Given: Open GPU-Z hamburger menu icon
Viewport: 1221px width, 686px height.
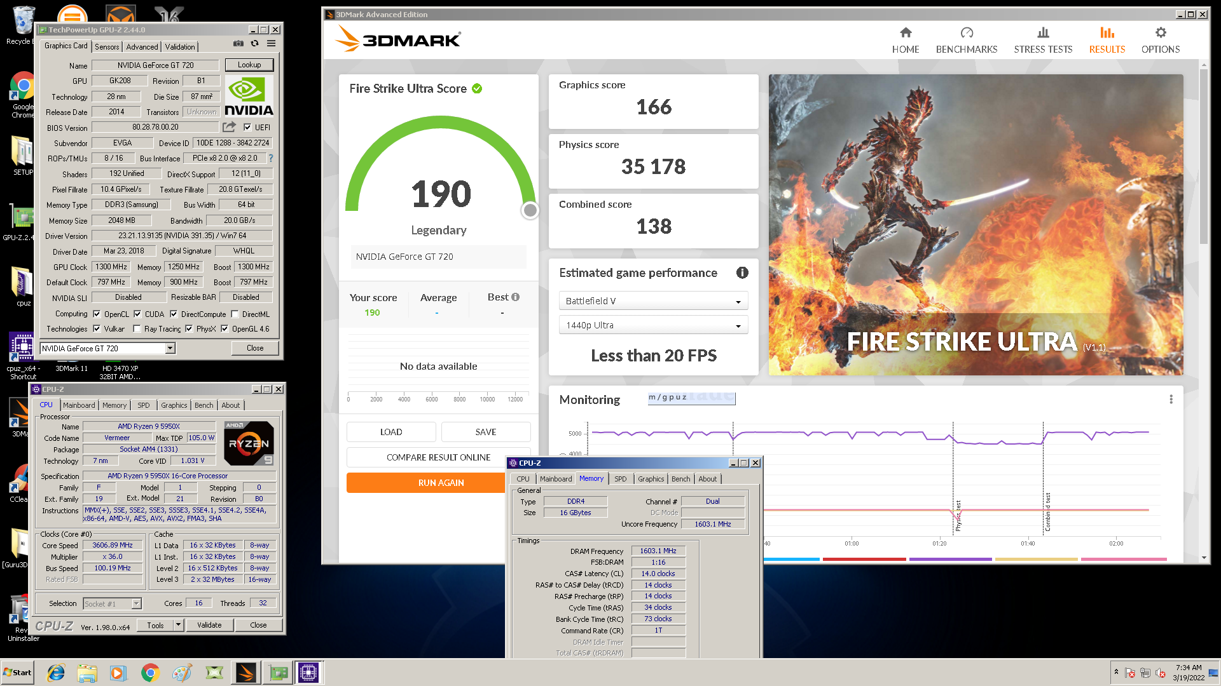Looking at the screenshot, I should [271, 43].
